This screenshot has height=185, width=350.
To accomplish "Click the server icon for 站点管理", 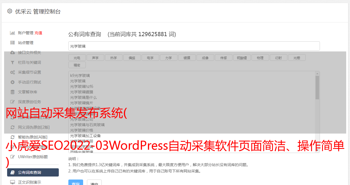I will pyautogui.click(x=13, y=43).
